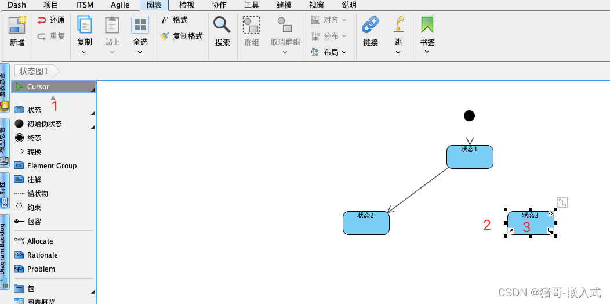Click the 搜索 magnifier icon
Viewport: 610px width, 304px height.
click(x=222, y=25)
